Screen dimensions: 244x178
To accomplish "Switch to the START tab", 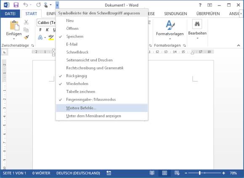I will [x=31, y=14].
